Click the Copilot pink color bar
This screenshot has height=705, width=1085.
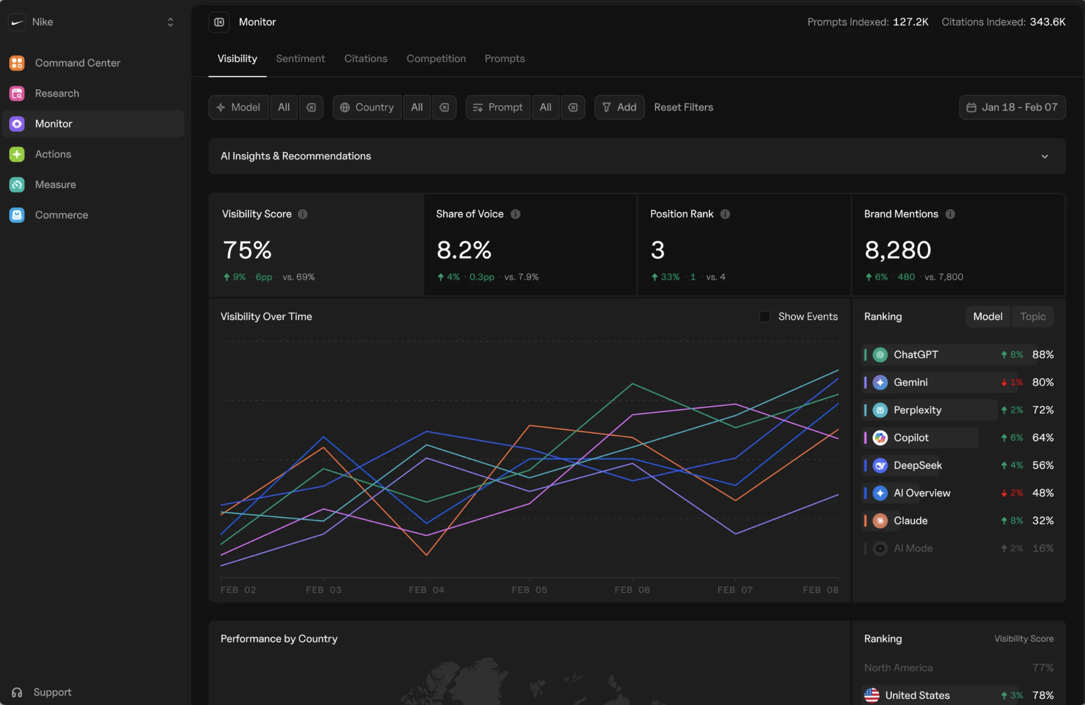[x=865, y=438]
